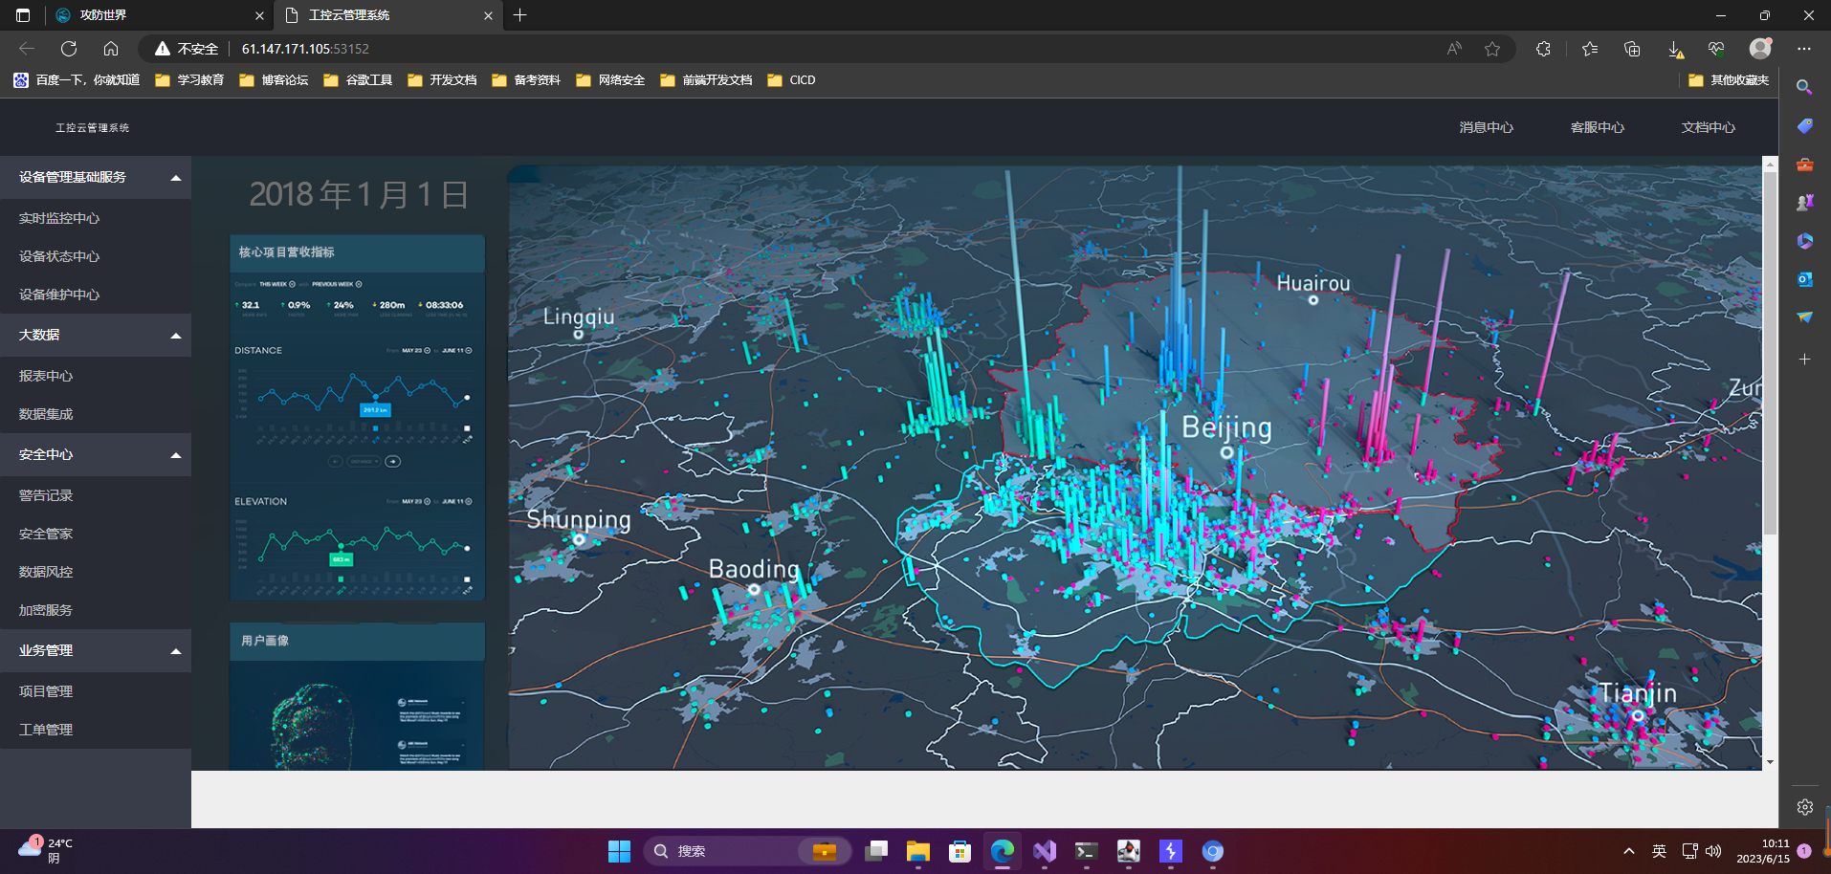
Task: Add this page to favorites star
Action: [1492, 49]
